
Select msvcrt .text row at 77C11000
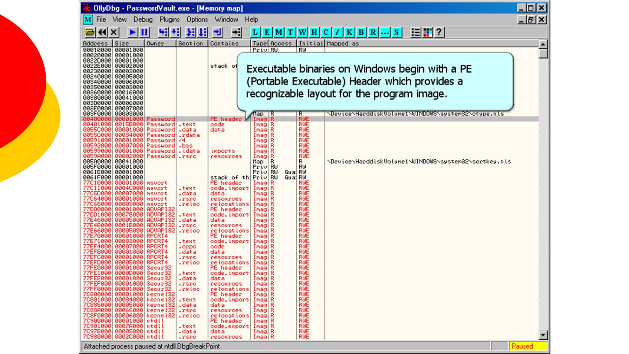click(x=310, y=188)
